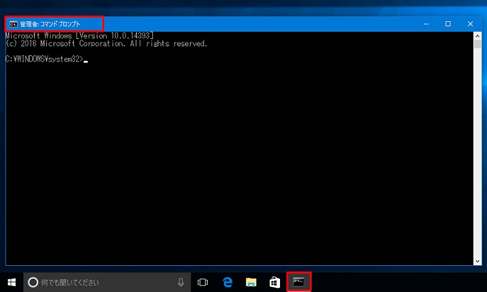Focus the 何でも聞いてください search field

[x=107, y=282]
